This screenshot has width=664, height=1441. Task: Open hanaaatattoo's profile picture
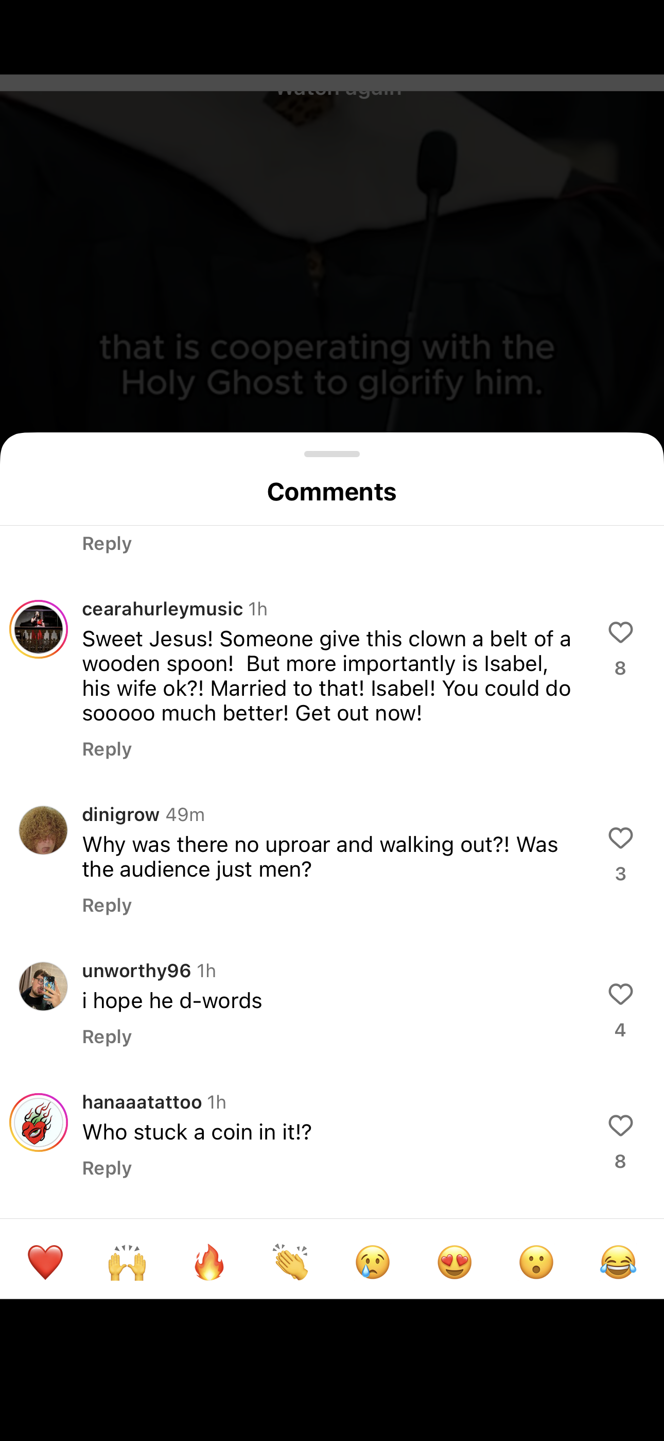click(x=39, y=1122)
